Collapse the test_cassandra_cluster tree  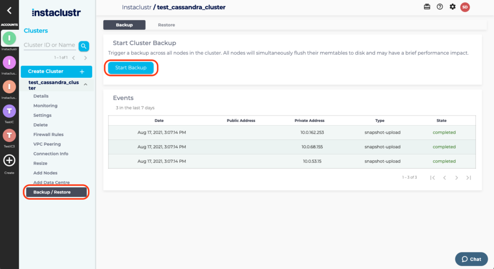pos(85,85)
